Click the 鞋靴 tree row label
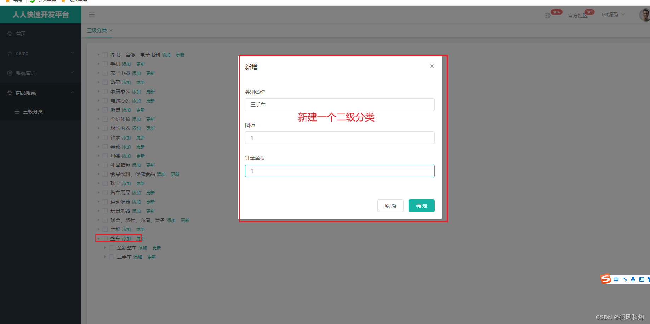The image size is (650, 324). click(x=115, y=147)
